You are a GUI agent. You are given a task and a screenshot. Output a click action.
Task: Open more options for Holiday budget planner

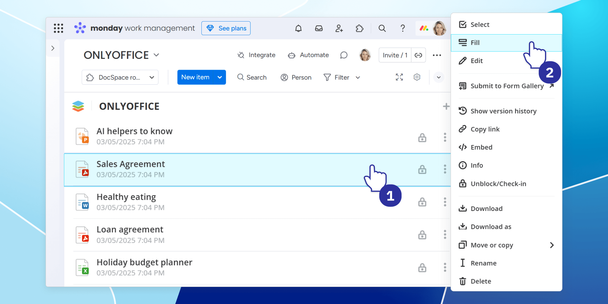[445, 267]
